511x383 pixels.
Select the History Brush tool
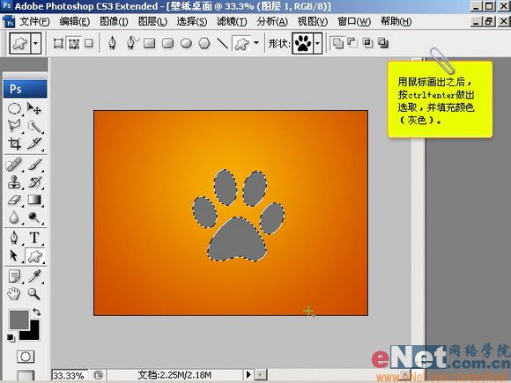tap(34, 182)
